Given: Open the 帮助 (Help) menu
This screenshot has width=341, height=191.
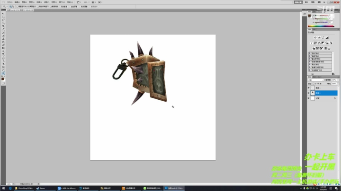Looking at the screenshot, I should click(70, 2).
